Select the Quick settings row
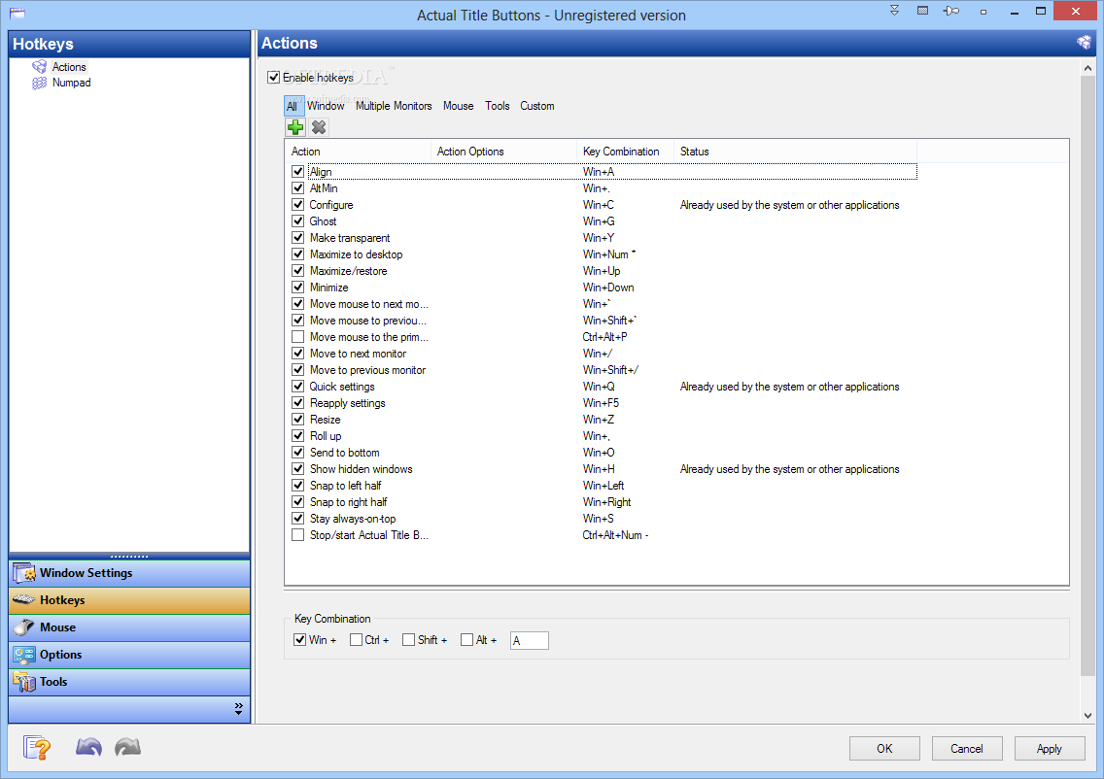 pyautogui.click(x=604, y=387)
